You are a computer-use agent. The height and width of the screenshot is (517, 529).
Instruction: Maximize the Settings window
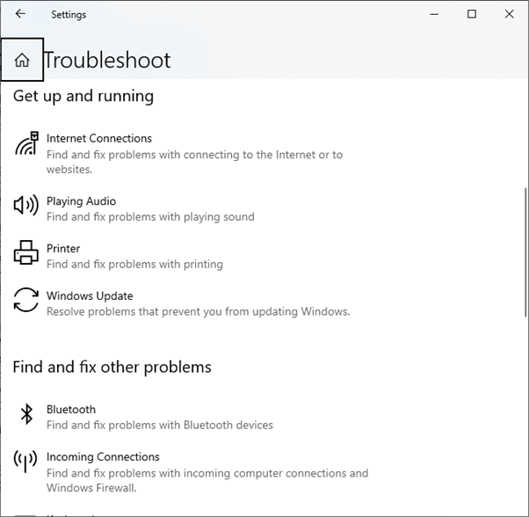[x=472, y=14]
